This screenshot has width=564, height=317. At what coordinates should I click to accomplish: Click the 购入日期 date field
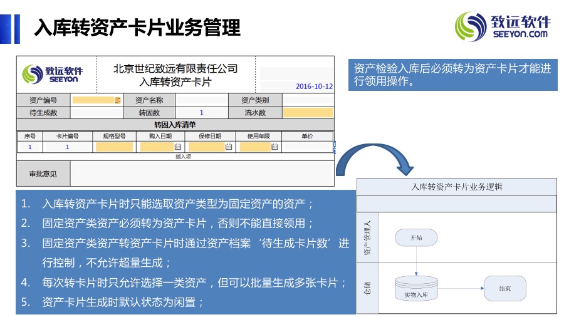coord(157,147)
